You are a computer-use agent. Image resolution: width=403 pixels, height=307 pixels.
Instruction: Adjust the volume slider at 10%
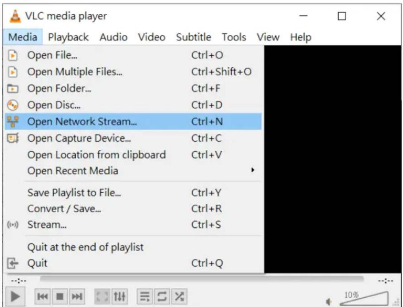point(364,299)
